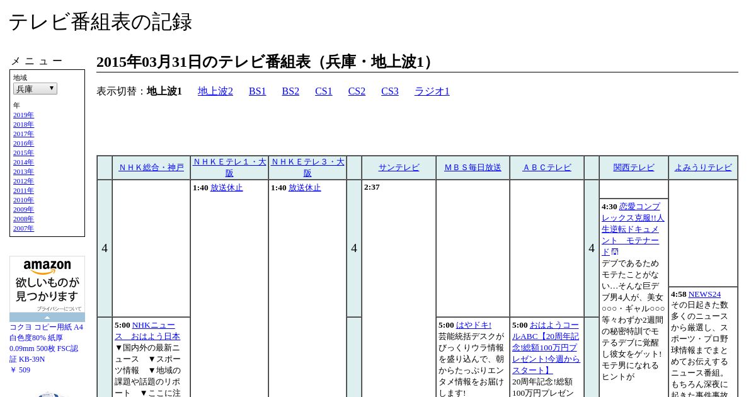Open the 2018年 archive link
Viewport: 756px width, 397px height.
tap(23, 125)
